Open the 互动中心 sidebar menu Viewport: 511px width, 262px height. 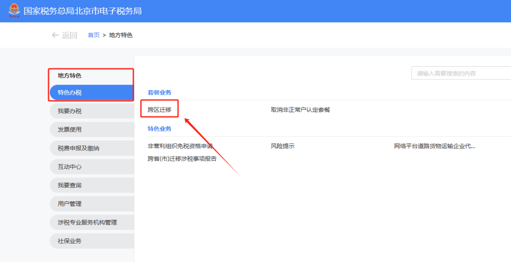tap(92, 167)
